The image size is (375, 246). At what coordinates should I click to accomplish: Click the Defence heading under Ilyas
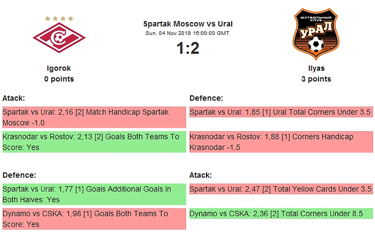coord(206,98)
